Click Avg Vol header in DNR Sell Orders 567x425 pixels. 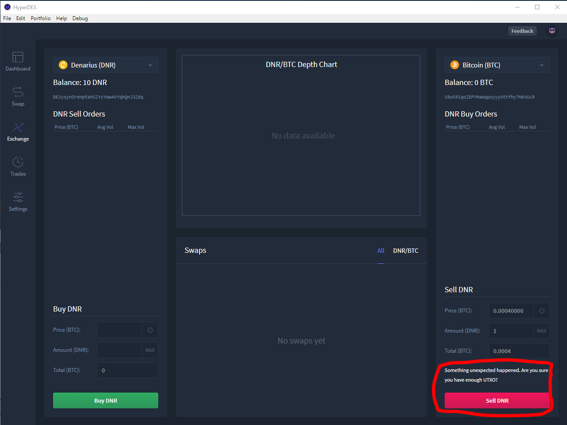[x=105, y=127]
